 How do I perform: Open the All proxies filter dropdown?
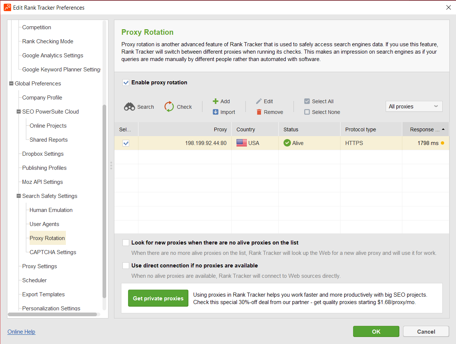coord(414,107)
